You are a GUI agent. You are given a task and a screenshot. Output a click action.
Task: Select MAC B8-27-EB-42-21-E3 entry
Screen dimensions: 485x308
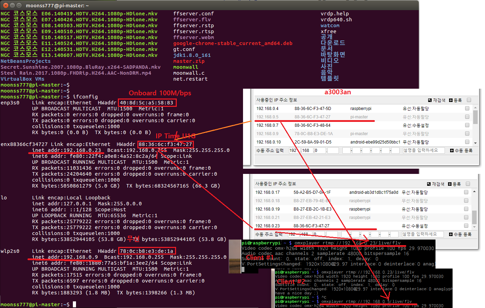(312, 218)
